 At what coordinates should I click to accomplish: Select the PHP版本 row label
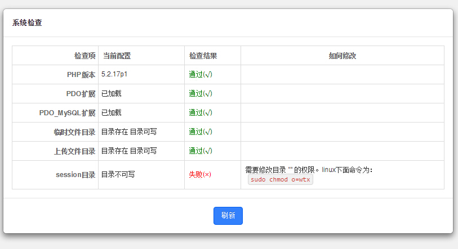click(x=81, y=75)
